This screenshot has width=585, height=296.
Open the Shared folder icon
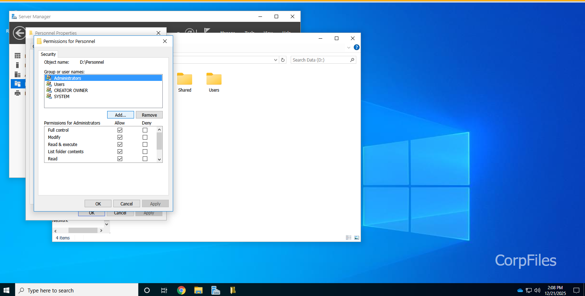(x=185, y=79)
